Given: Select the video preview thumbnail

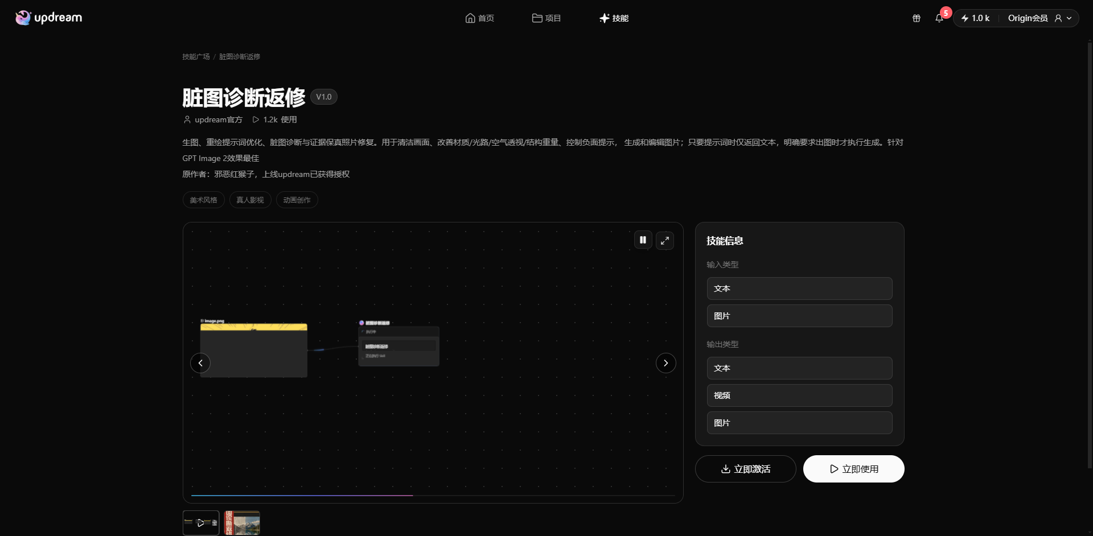Looking at the screenshot, I should tap(201, 523).
